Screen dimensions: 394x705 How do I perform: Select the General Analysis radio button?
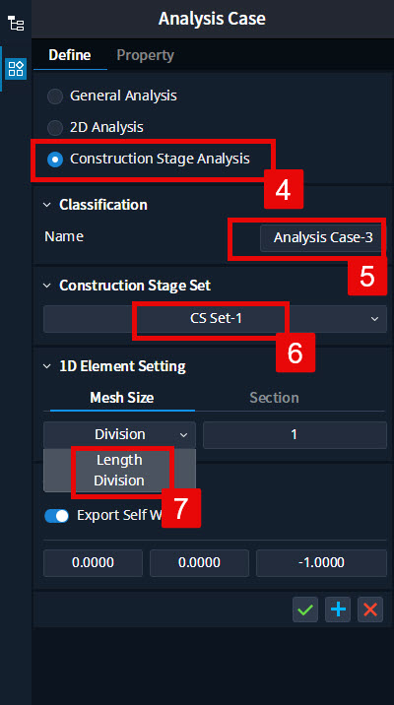55,96
